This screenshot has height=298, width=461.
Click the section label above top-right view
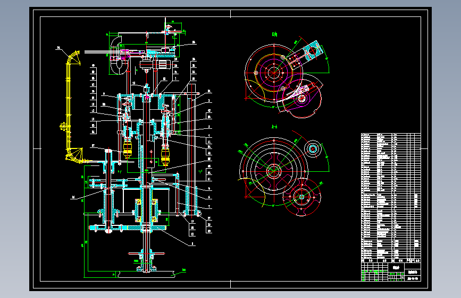coord(274,35)
